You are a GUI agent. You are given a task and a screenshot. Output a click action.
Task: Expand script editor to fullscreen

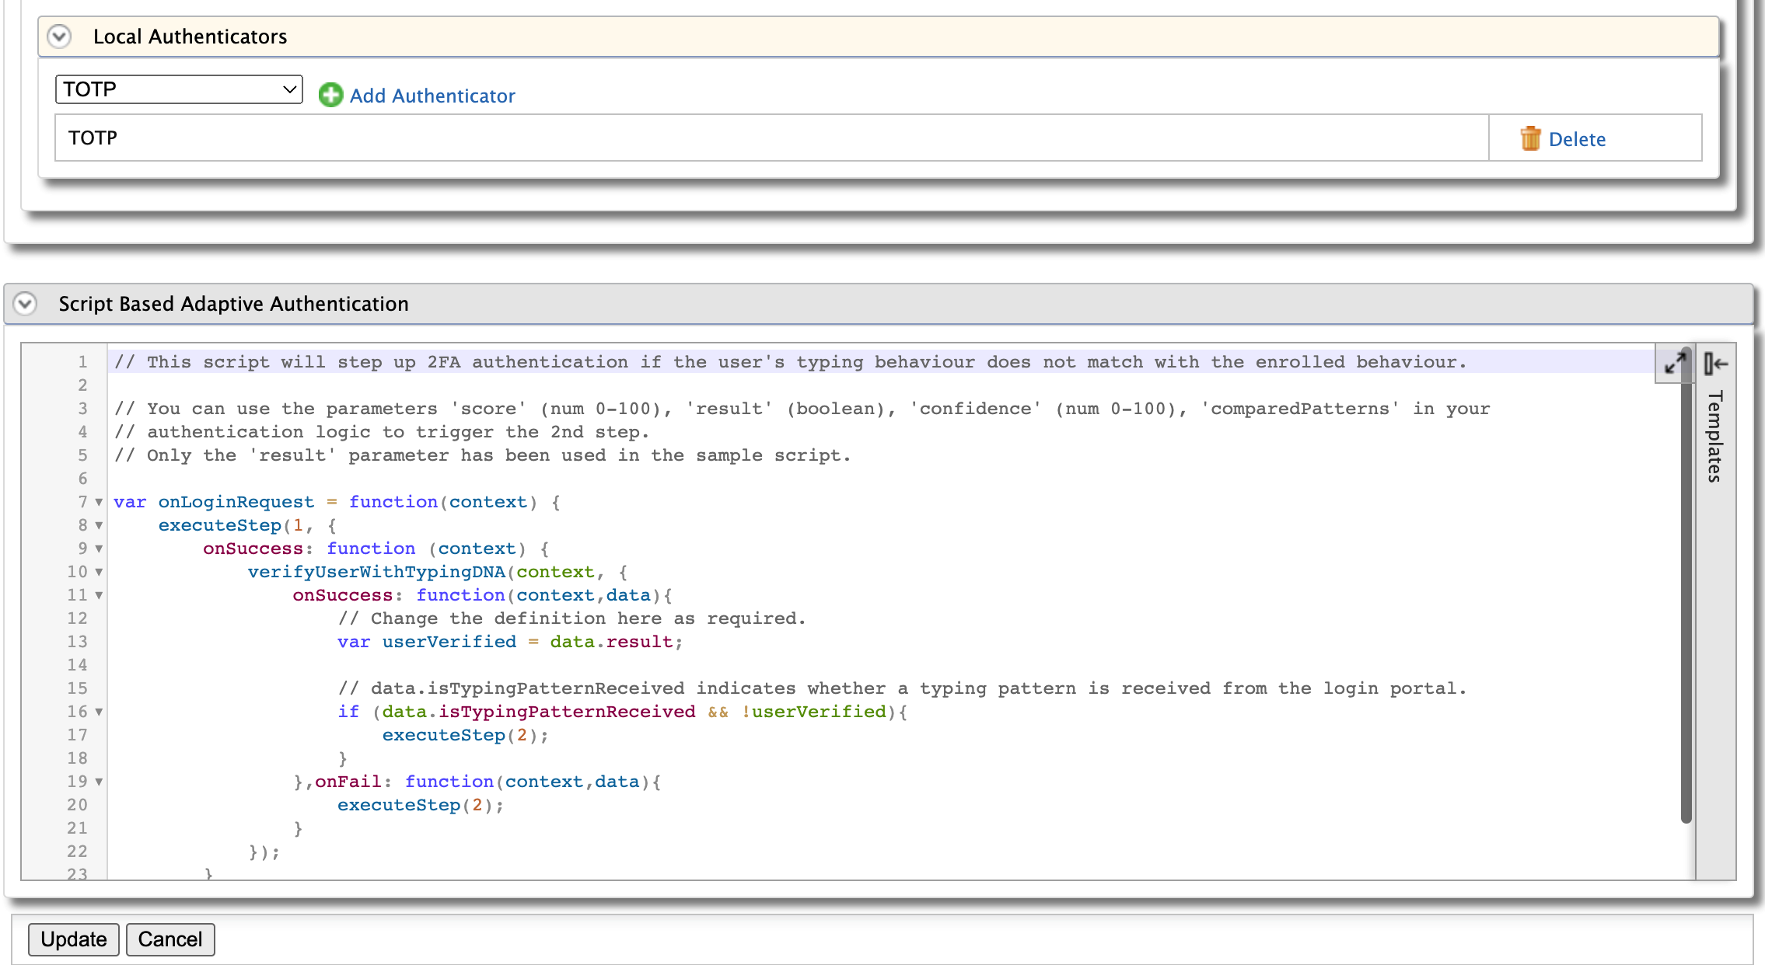(x=1674, y=363)
